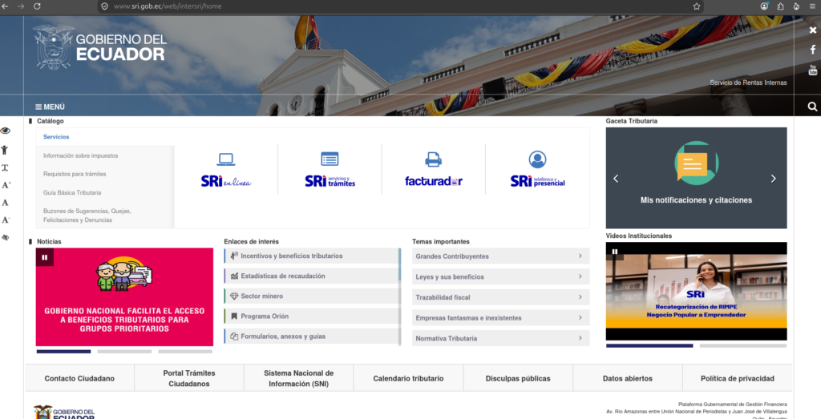Expand Leyes y sus beneficios topic
The image size is (821, 419).
click(500, 276)
